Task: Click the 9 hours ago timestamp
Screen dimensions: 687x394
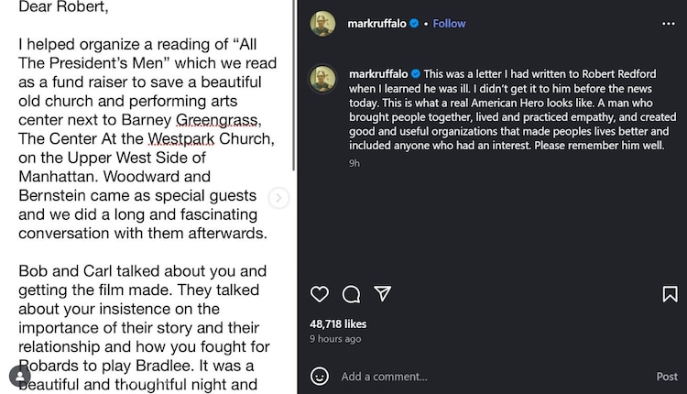Action: (x=335, y=339)
